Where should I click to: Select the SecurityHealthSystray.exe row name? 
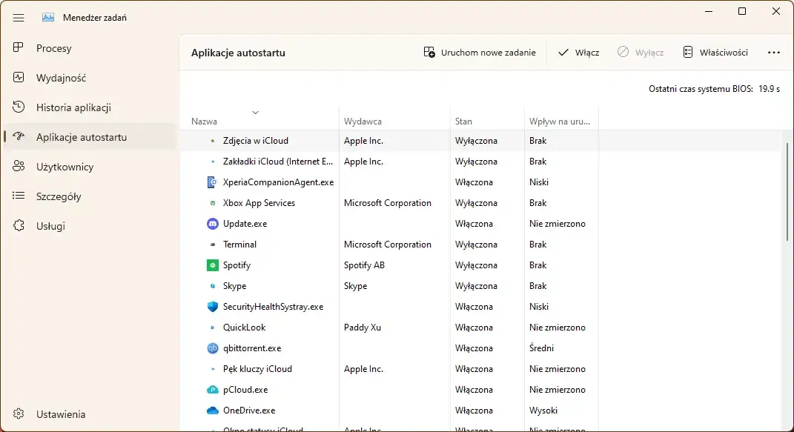273,307
